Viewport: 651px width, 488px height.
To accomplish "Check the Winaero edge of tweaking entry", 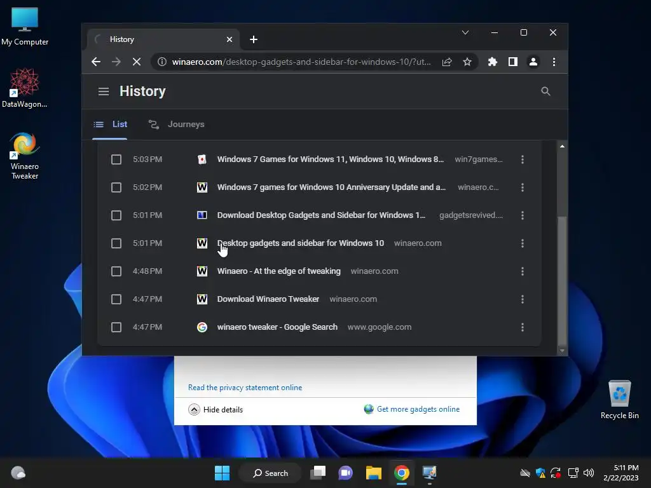I will 116,271.
